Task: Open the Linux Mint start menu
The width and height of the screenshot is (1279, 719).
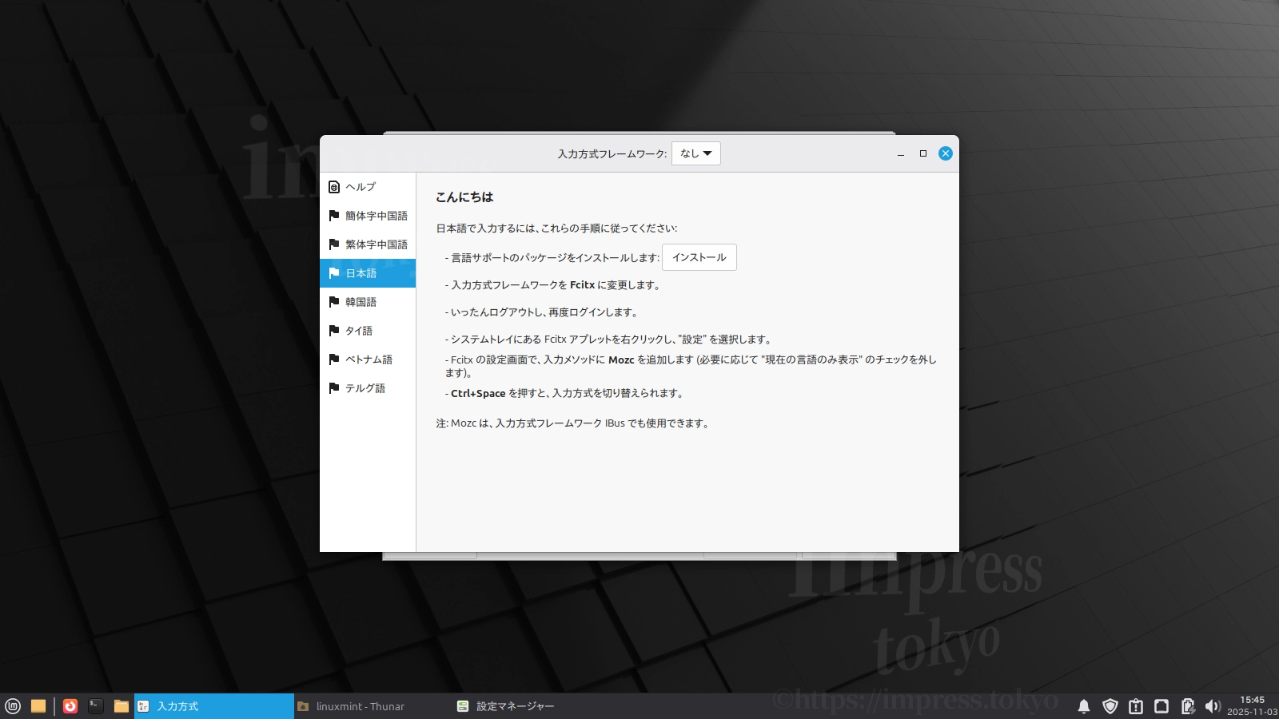Action: [x=13, y=706]
